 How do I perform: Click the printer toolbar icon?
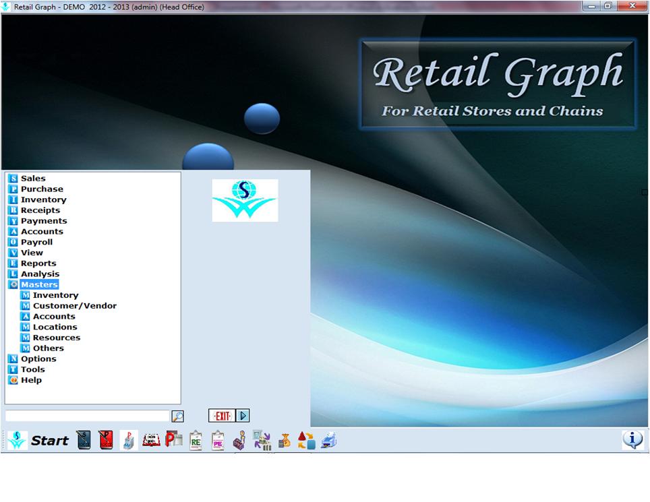pos(329,440)
